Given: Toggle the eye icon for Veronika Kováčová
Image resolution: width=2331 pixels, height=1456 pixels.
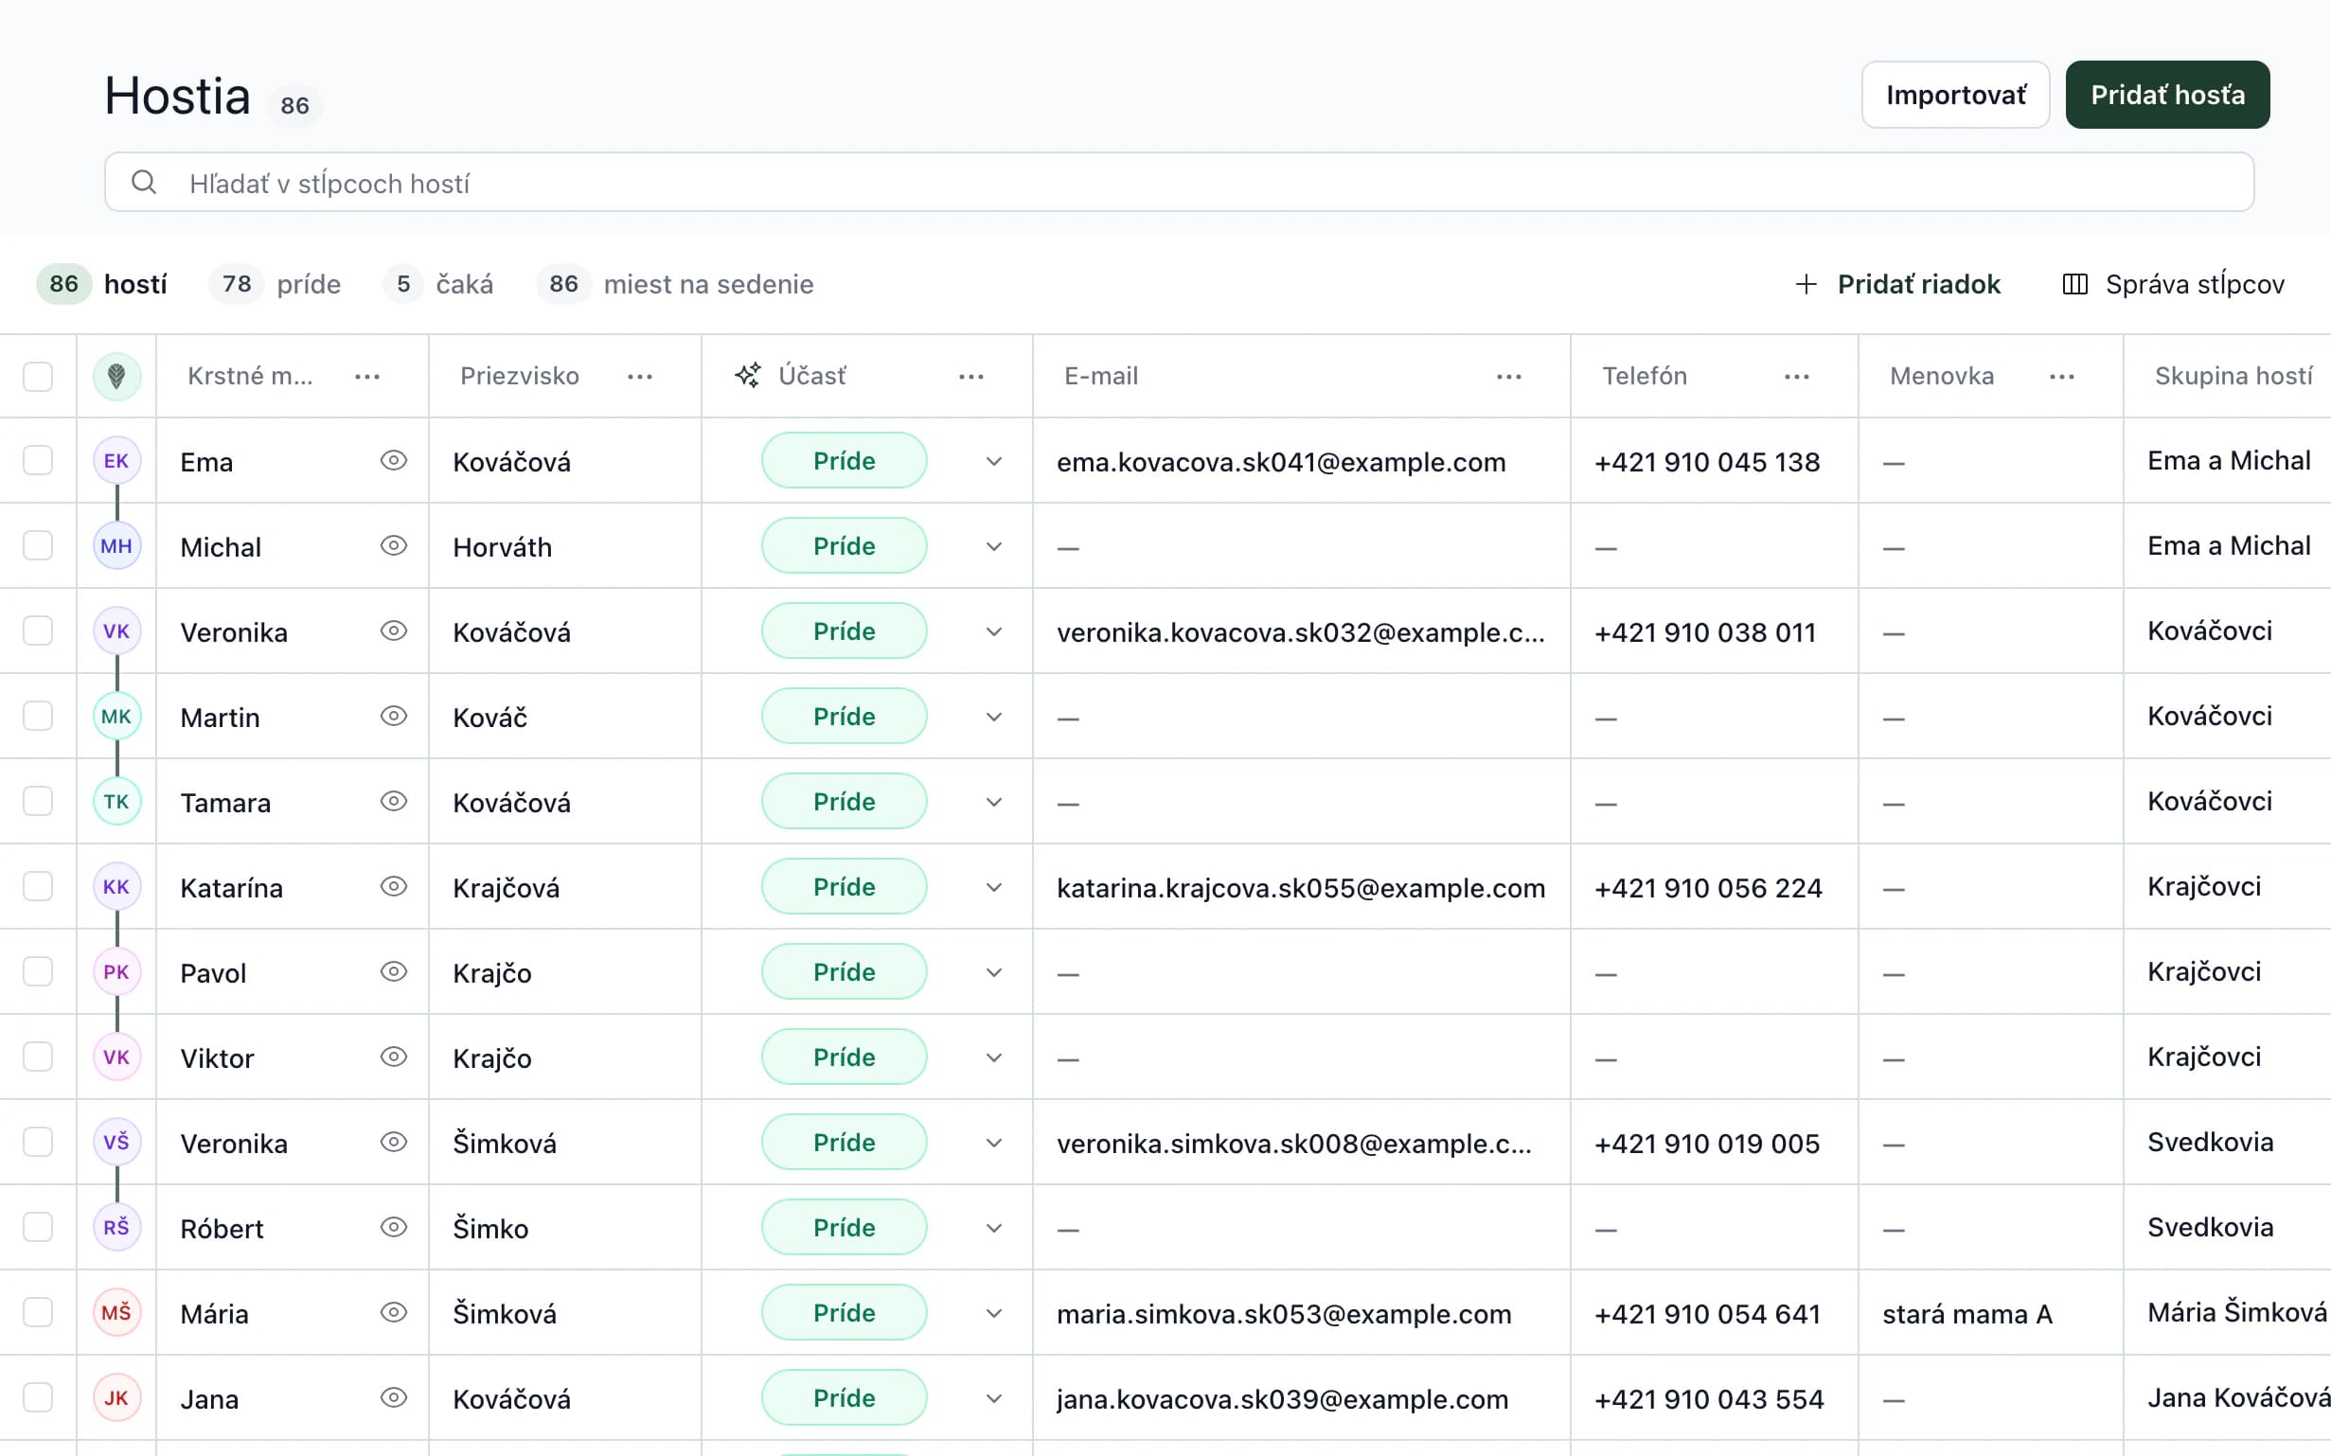Looking at the screenshot, I should tap(394, 630).
